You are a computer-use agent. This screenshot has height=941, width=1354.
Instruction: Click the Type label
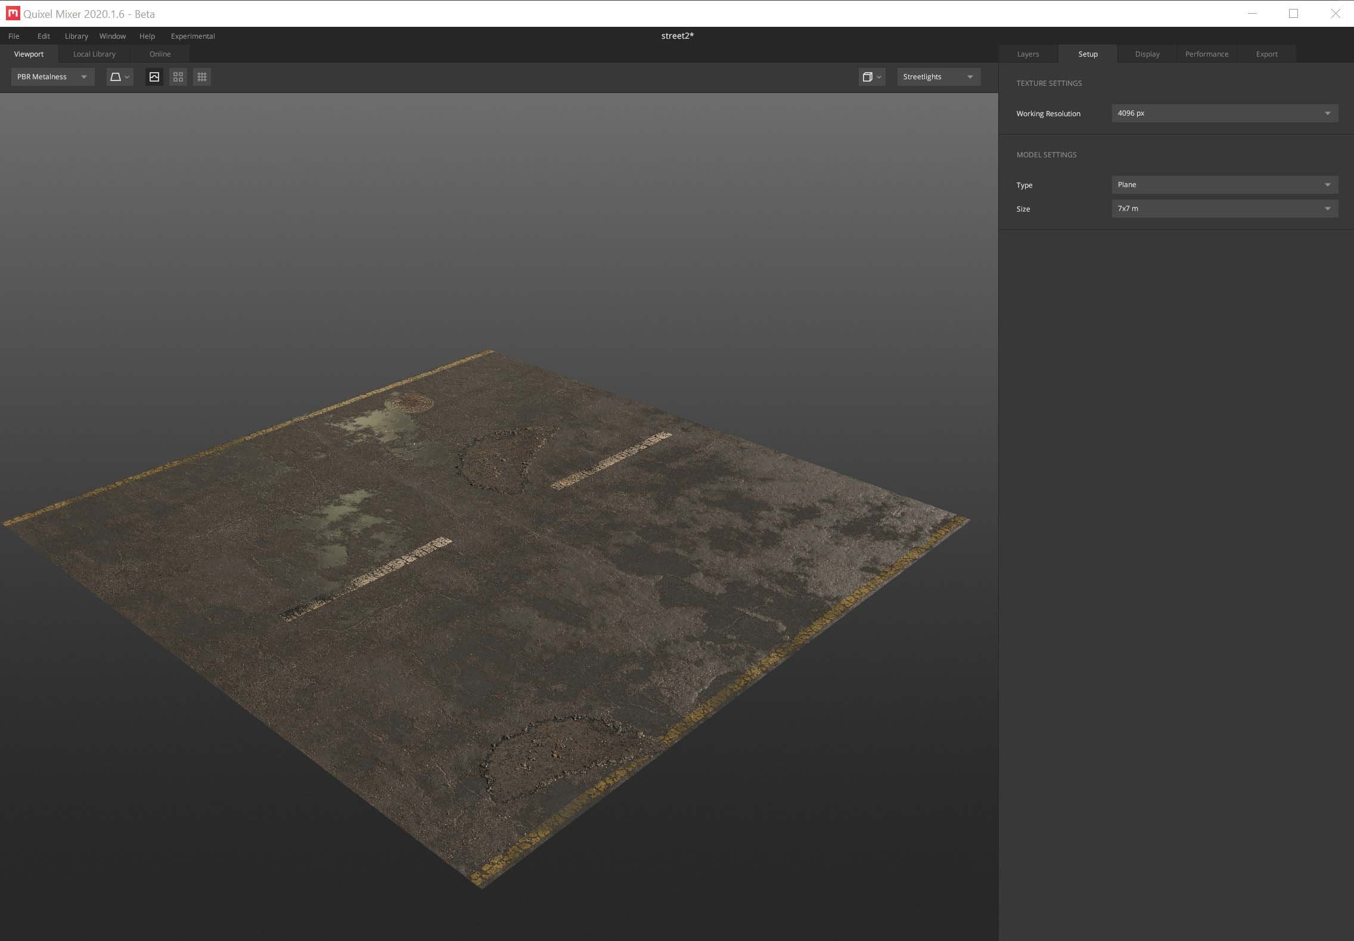click(1024, 185)
